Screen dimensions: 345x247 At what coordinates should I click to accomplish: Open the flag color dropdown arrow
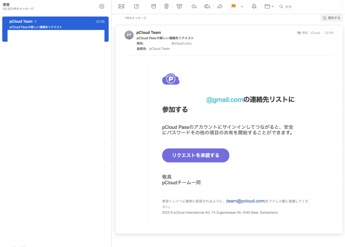[242, 7]
